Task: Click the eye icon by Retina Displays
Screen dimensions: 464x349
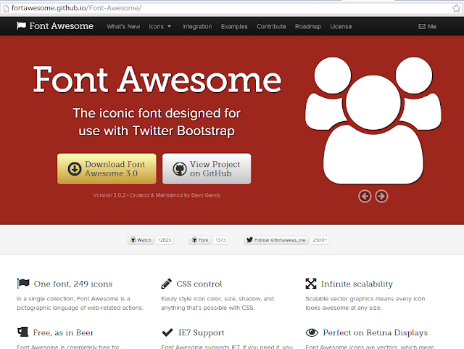Action: [312, 333]
